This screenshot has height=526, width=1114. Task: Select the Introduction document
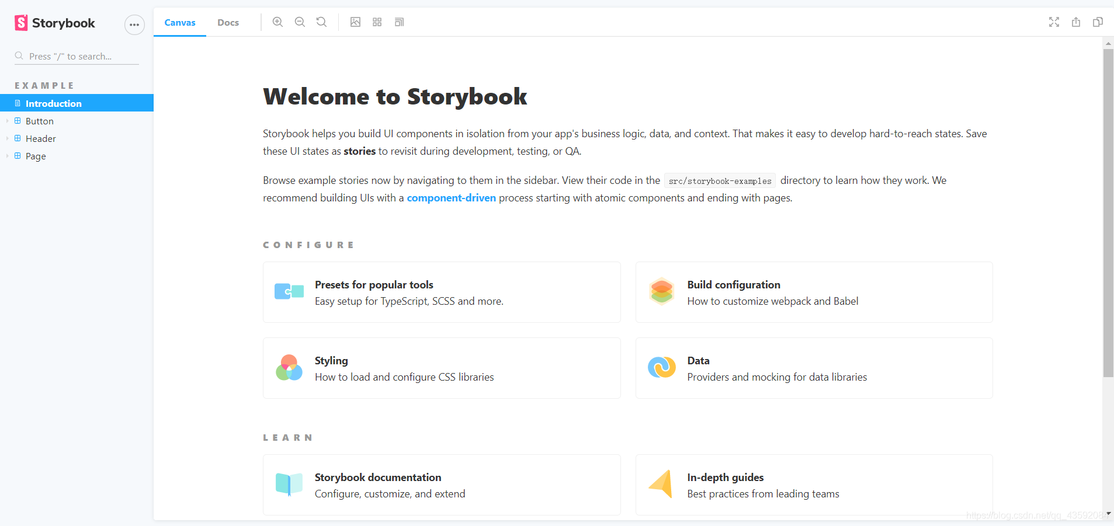77,103
